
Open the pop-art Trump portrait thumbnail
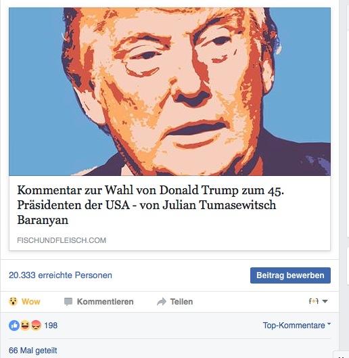pyautogui.click(x=170, y=91)
